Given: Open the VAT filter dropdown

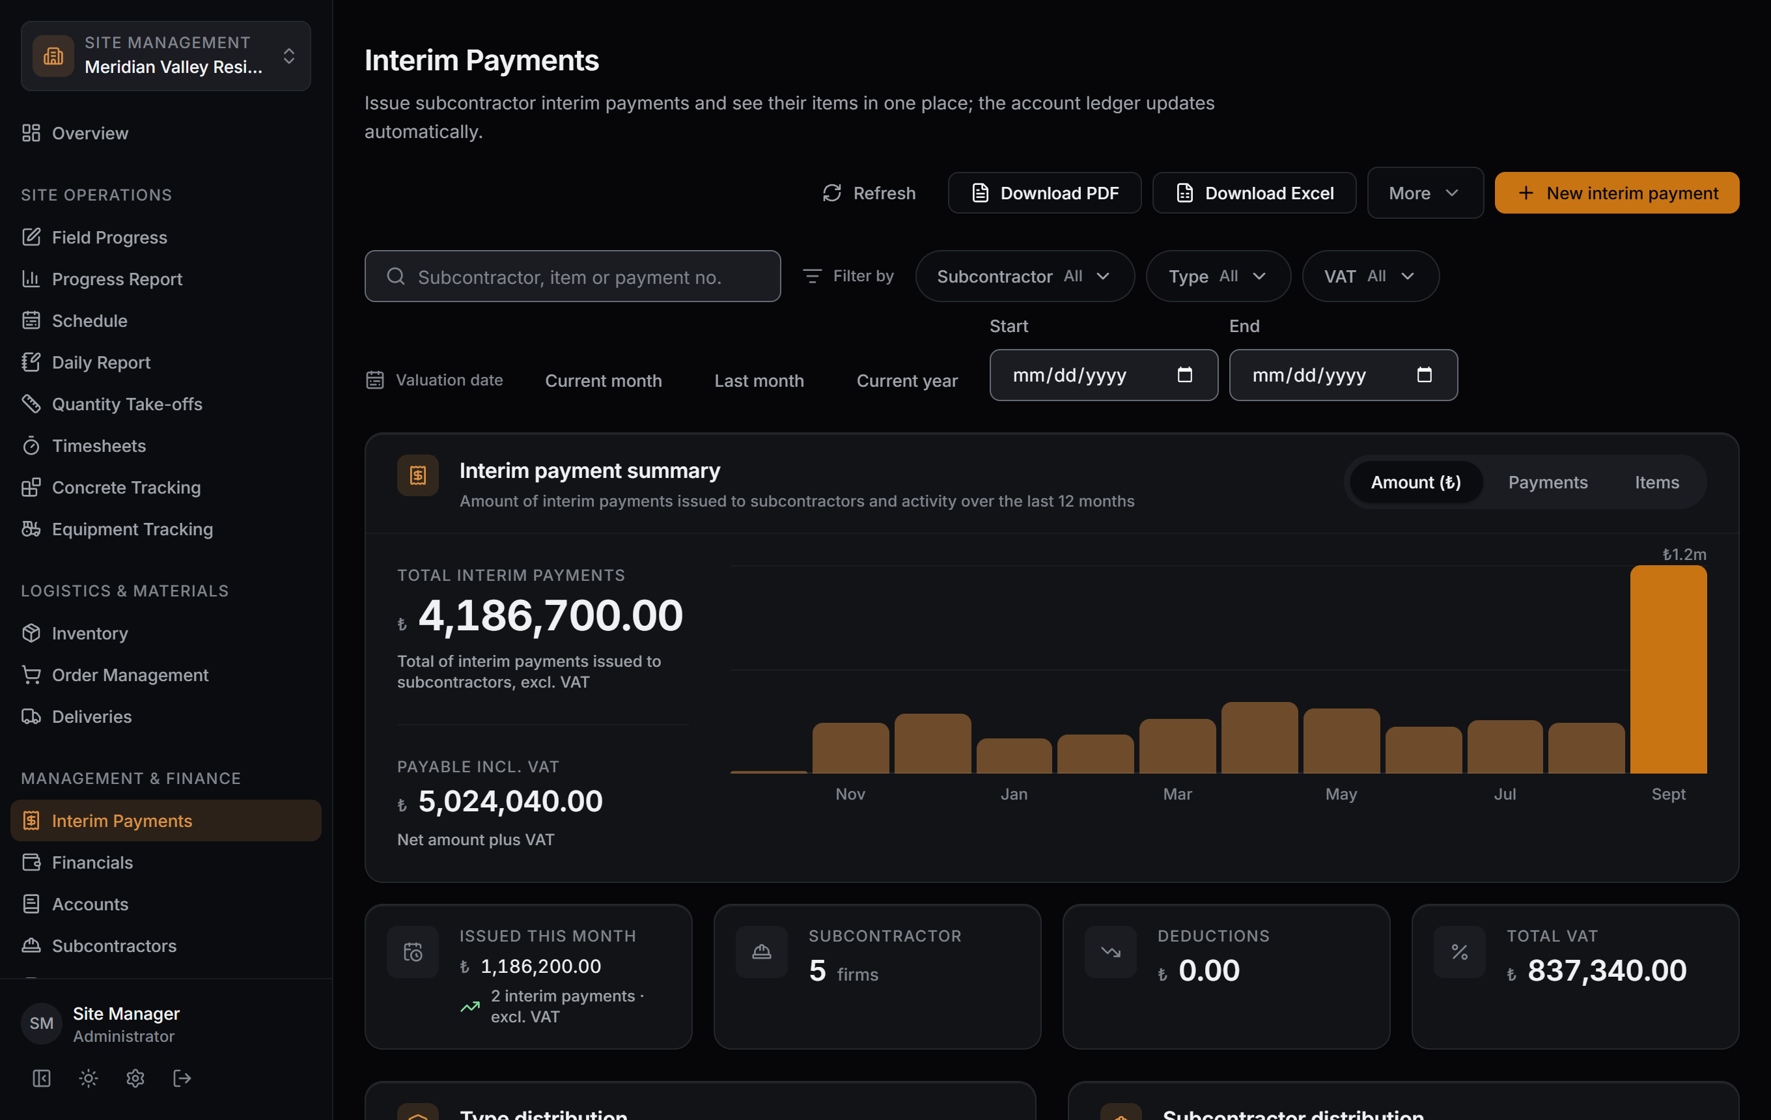Looking at the screenshot, I should [x=1370, y=277].
